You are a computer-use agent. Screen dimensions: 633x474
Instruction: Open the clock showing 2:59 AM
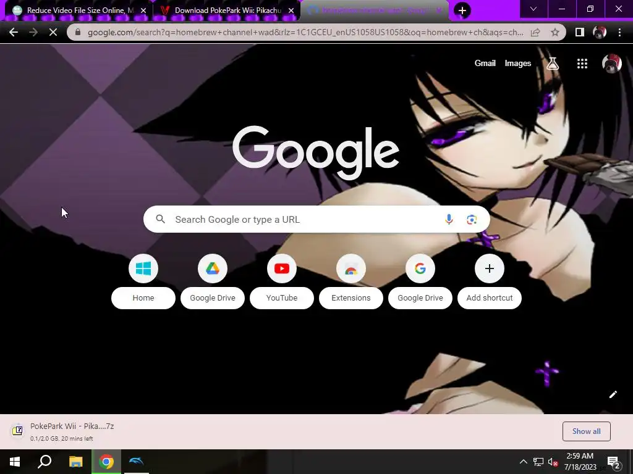coord(580,462)
